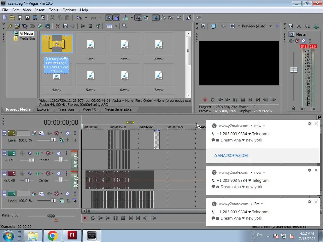Image resolution: width=323 pixels, height=242 pixels.
Task: Click the playback Rate slider handle
Action: point(51,216)
